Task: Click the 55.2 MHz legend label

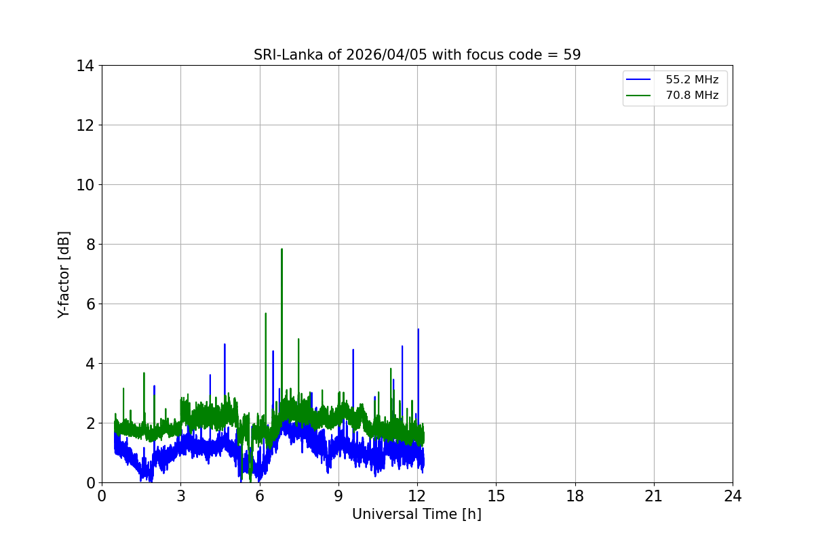Action: (x=692, y=80)
